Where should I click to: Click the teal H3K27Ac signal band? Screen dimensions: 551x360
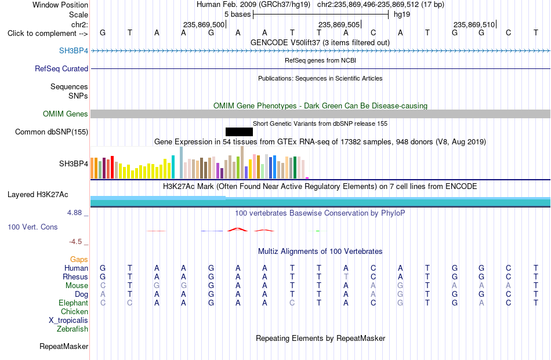tap(321, 202)
